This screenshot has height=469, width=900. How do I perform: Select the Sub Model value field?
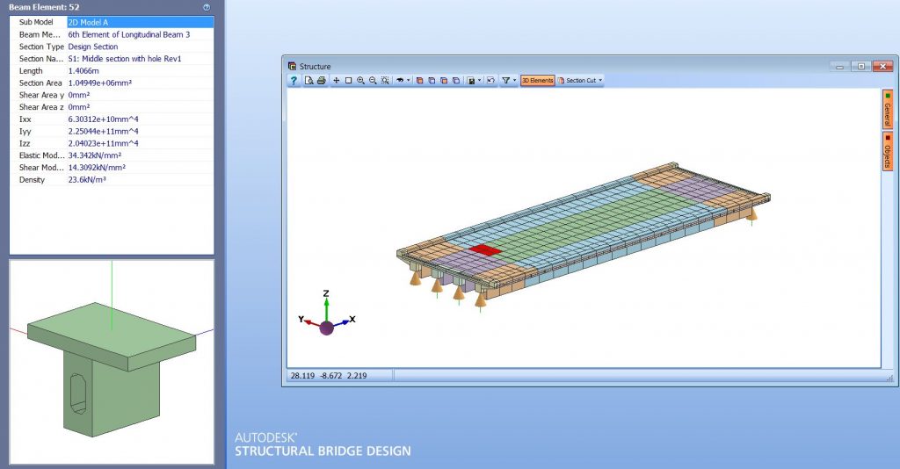tap(140, 22)
